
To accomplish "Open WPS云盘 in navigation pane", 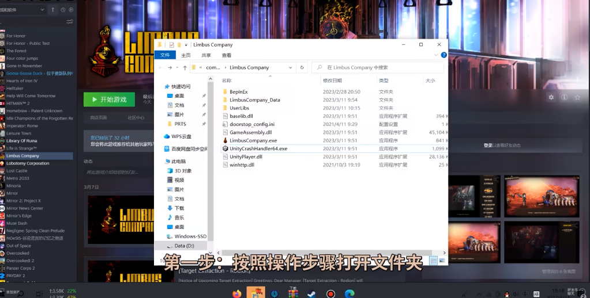I will 181,136.
